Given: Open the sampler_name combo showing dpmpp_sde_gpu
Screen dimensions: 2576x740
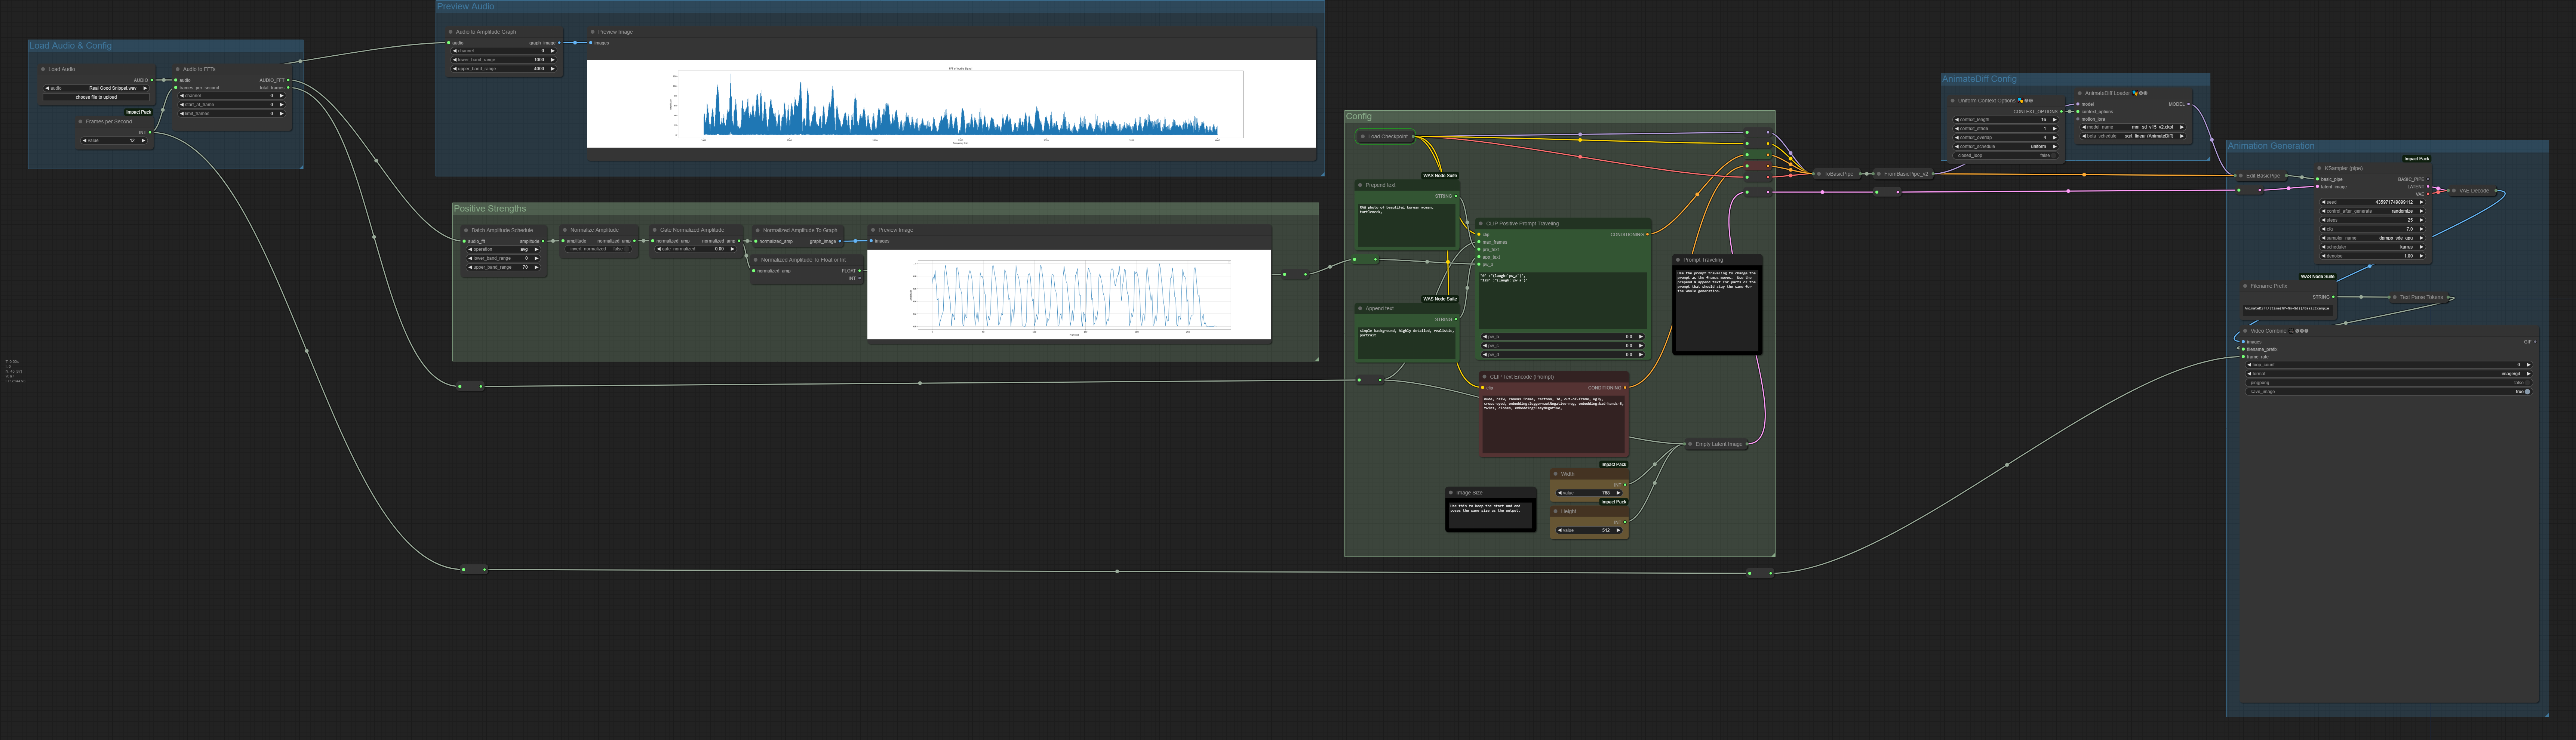Looking at the screenshot, I should (x=2373, y=238).
